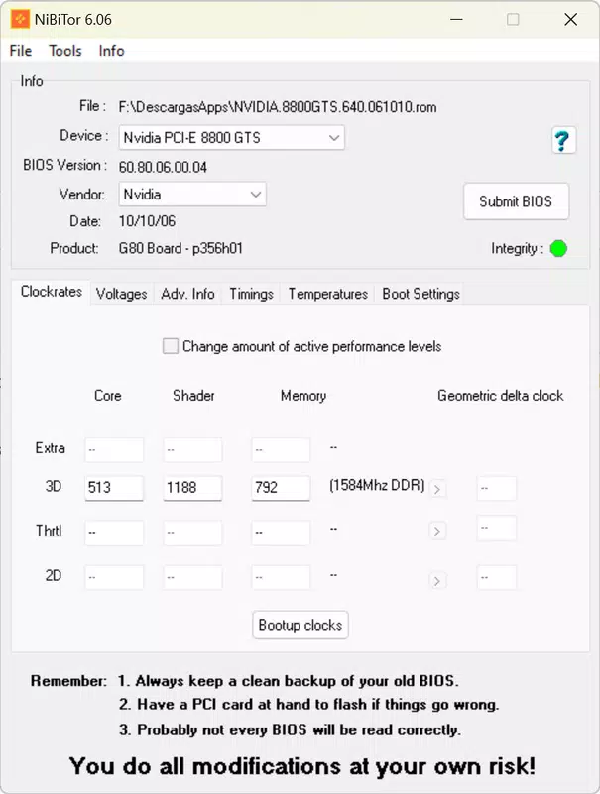Click the Shader column header
Screen dimensions: 600x794
pos(193,395)
